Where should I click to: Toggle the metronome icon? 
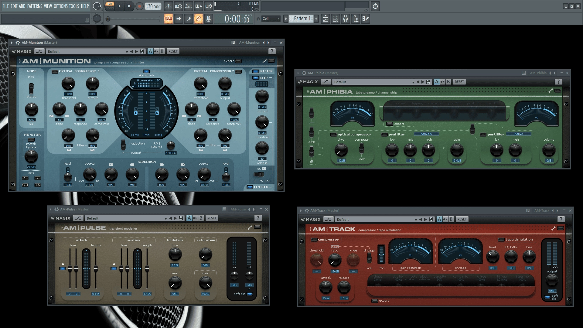[168, 6]
